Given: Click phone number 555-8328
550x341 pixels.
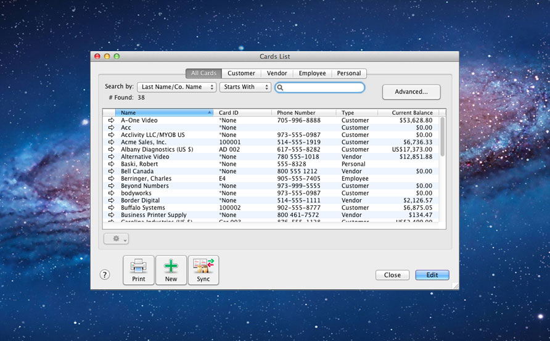Looking at the screenshot, I should (292, 164).
